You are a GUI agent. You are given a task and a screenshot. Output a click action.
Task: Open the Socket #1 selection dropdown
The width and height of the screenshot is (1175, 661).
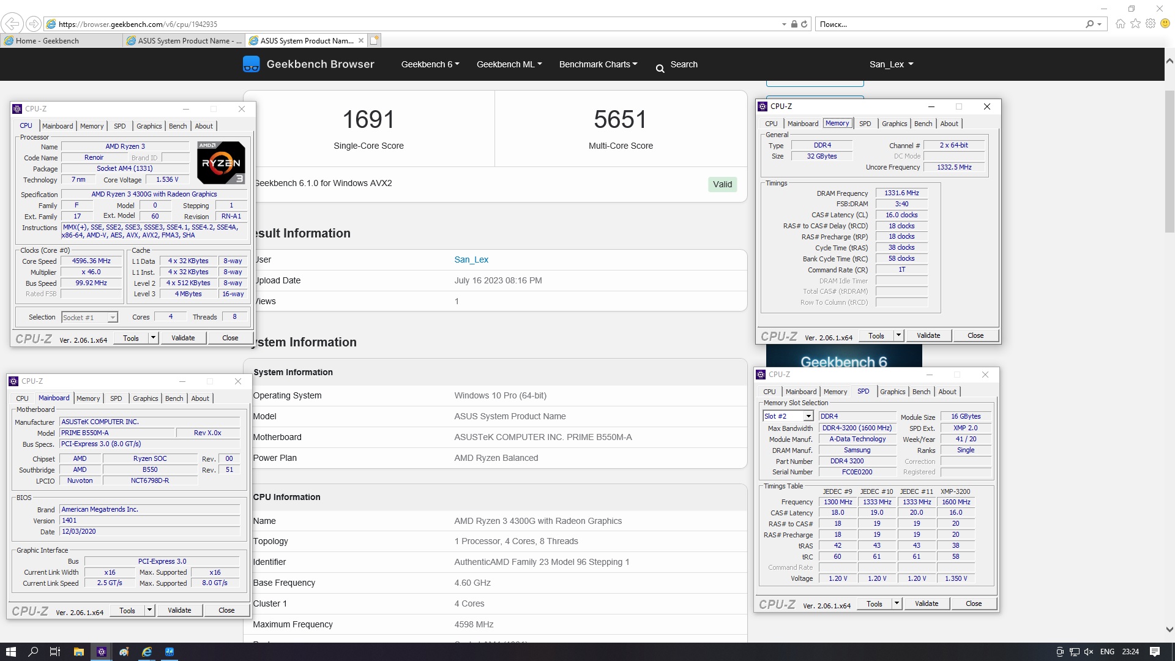click(x=113, y=317)
